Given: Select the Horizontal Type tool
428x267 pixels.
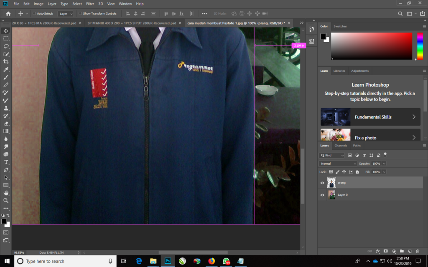Looking at the screenshot, I should pyautogui.click(x=6, y=162).
